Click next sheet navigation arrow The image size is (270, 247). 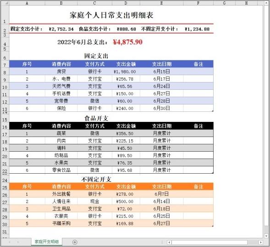(x=18, y=242)
